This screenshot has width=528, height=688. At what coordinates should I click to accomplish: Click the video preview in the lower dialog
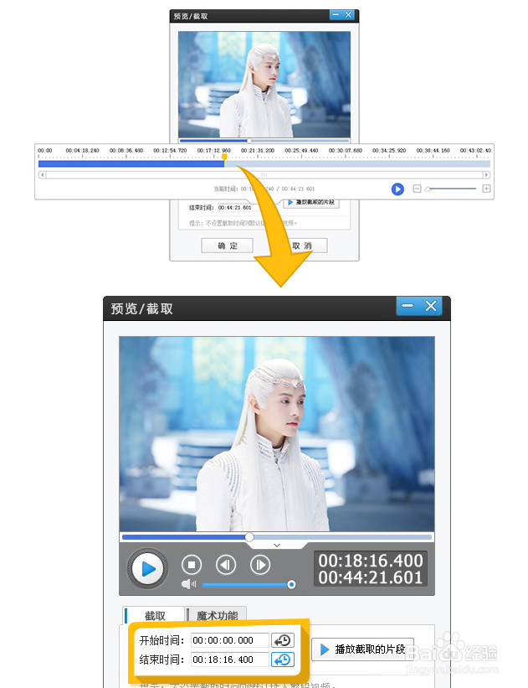[277, 434]
